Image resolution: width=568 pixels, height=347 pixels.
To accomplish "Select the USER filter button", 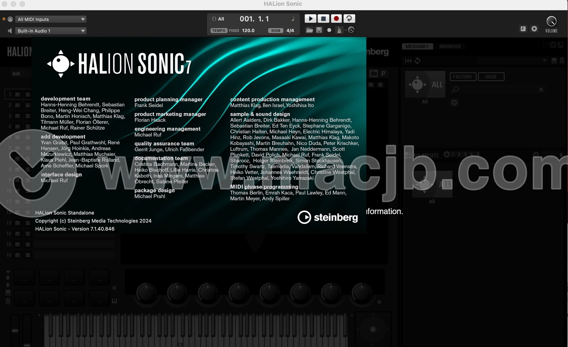I will pyautogui.click(x=491, y=77).
